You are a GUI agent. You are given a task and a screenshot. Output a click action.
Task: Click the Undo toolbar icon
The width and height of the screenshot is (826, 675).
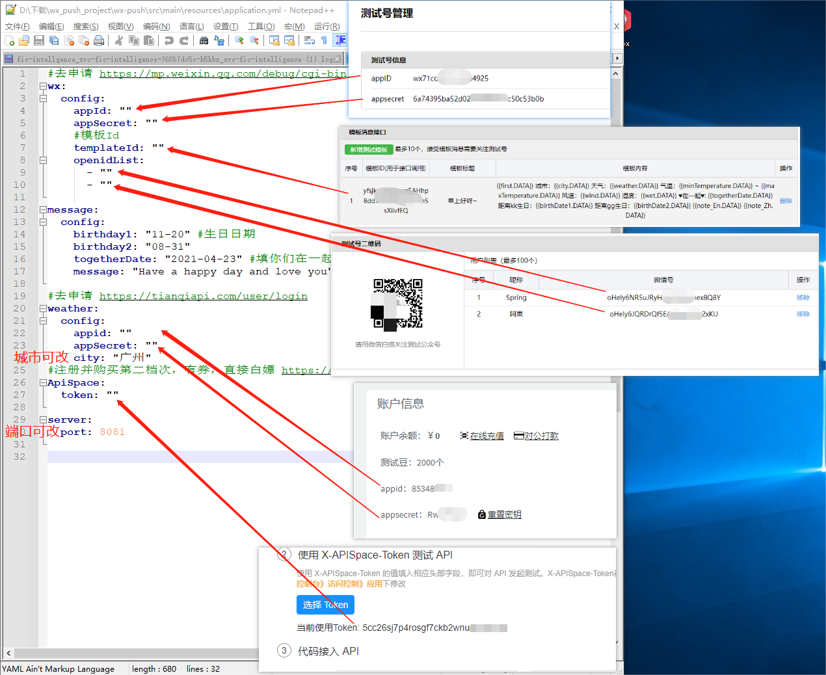pyautogui.click(x=169, y=40)
